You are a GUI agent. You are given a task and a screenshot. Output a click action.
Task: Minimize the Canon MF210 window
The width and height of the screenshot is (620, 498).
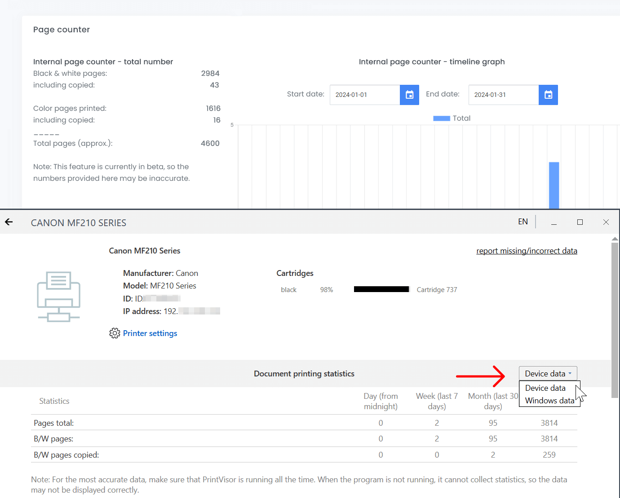pos(554,222)
